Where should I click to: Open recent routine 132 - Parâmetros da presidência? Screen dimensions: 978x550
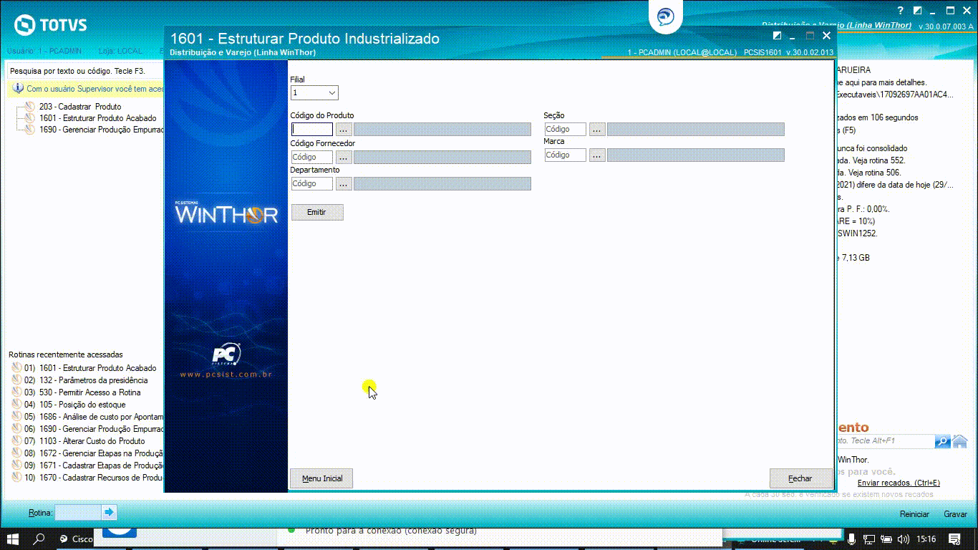86,380
